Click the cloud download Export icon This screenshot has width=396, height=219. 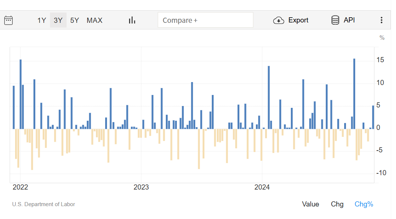[279, 20]
